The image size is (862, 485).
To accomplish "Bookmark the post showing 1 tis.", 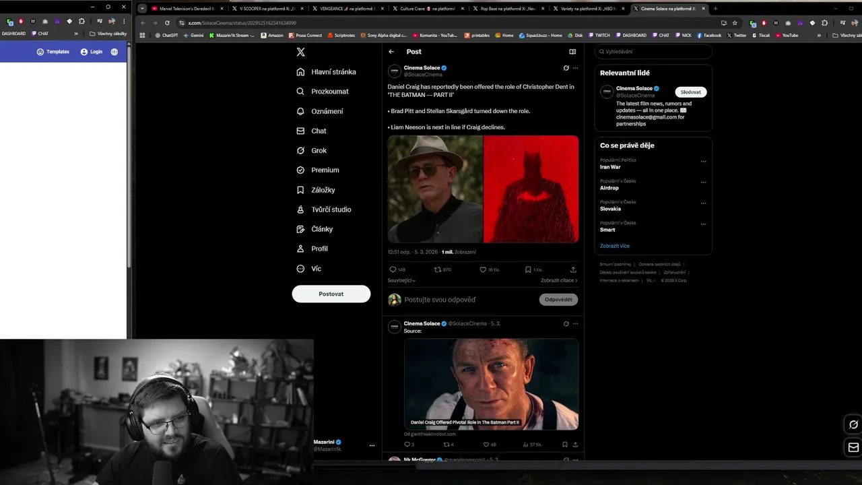I will point(533,269).
